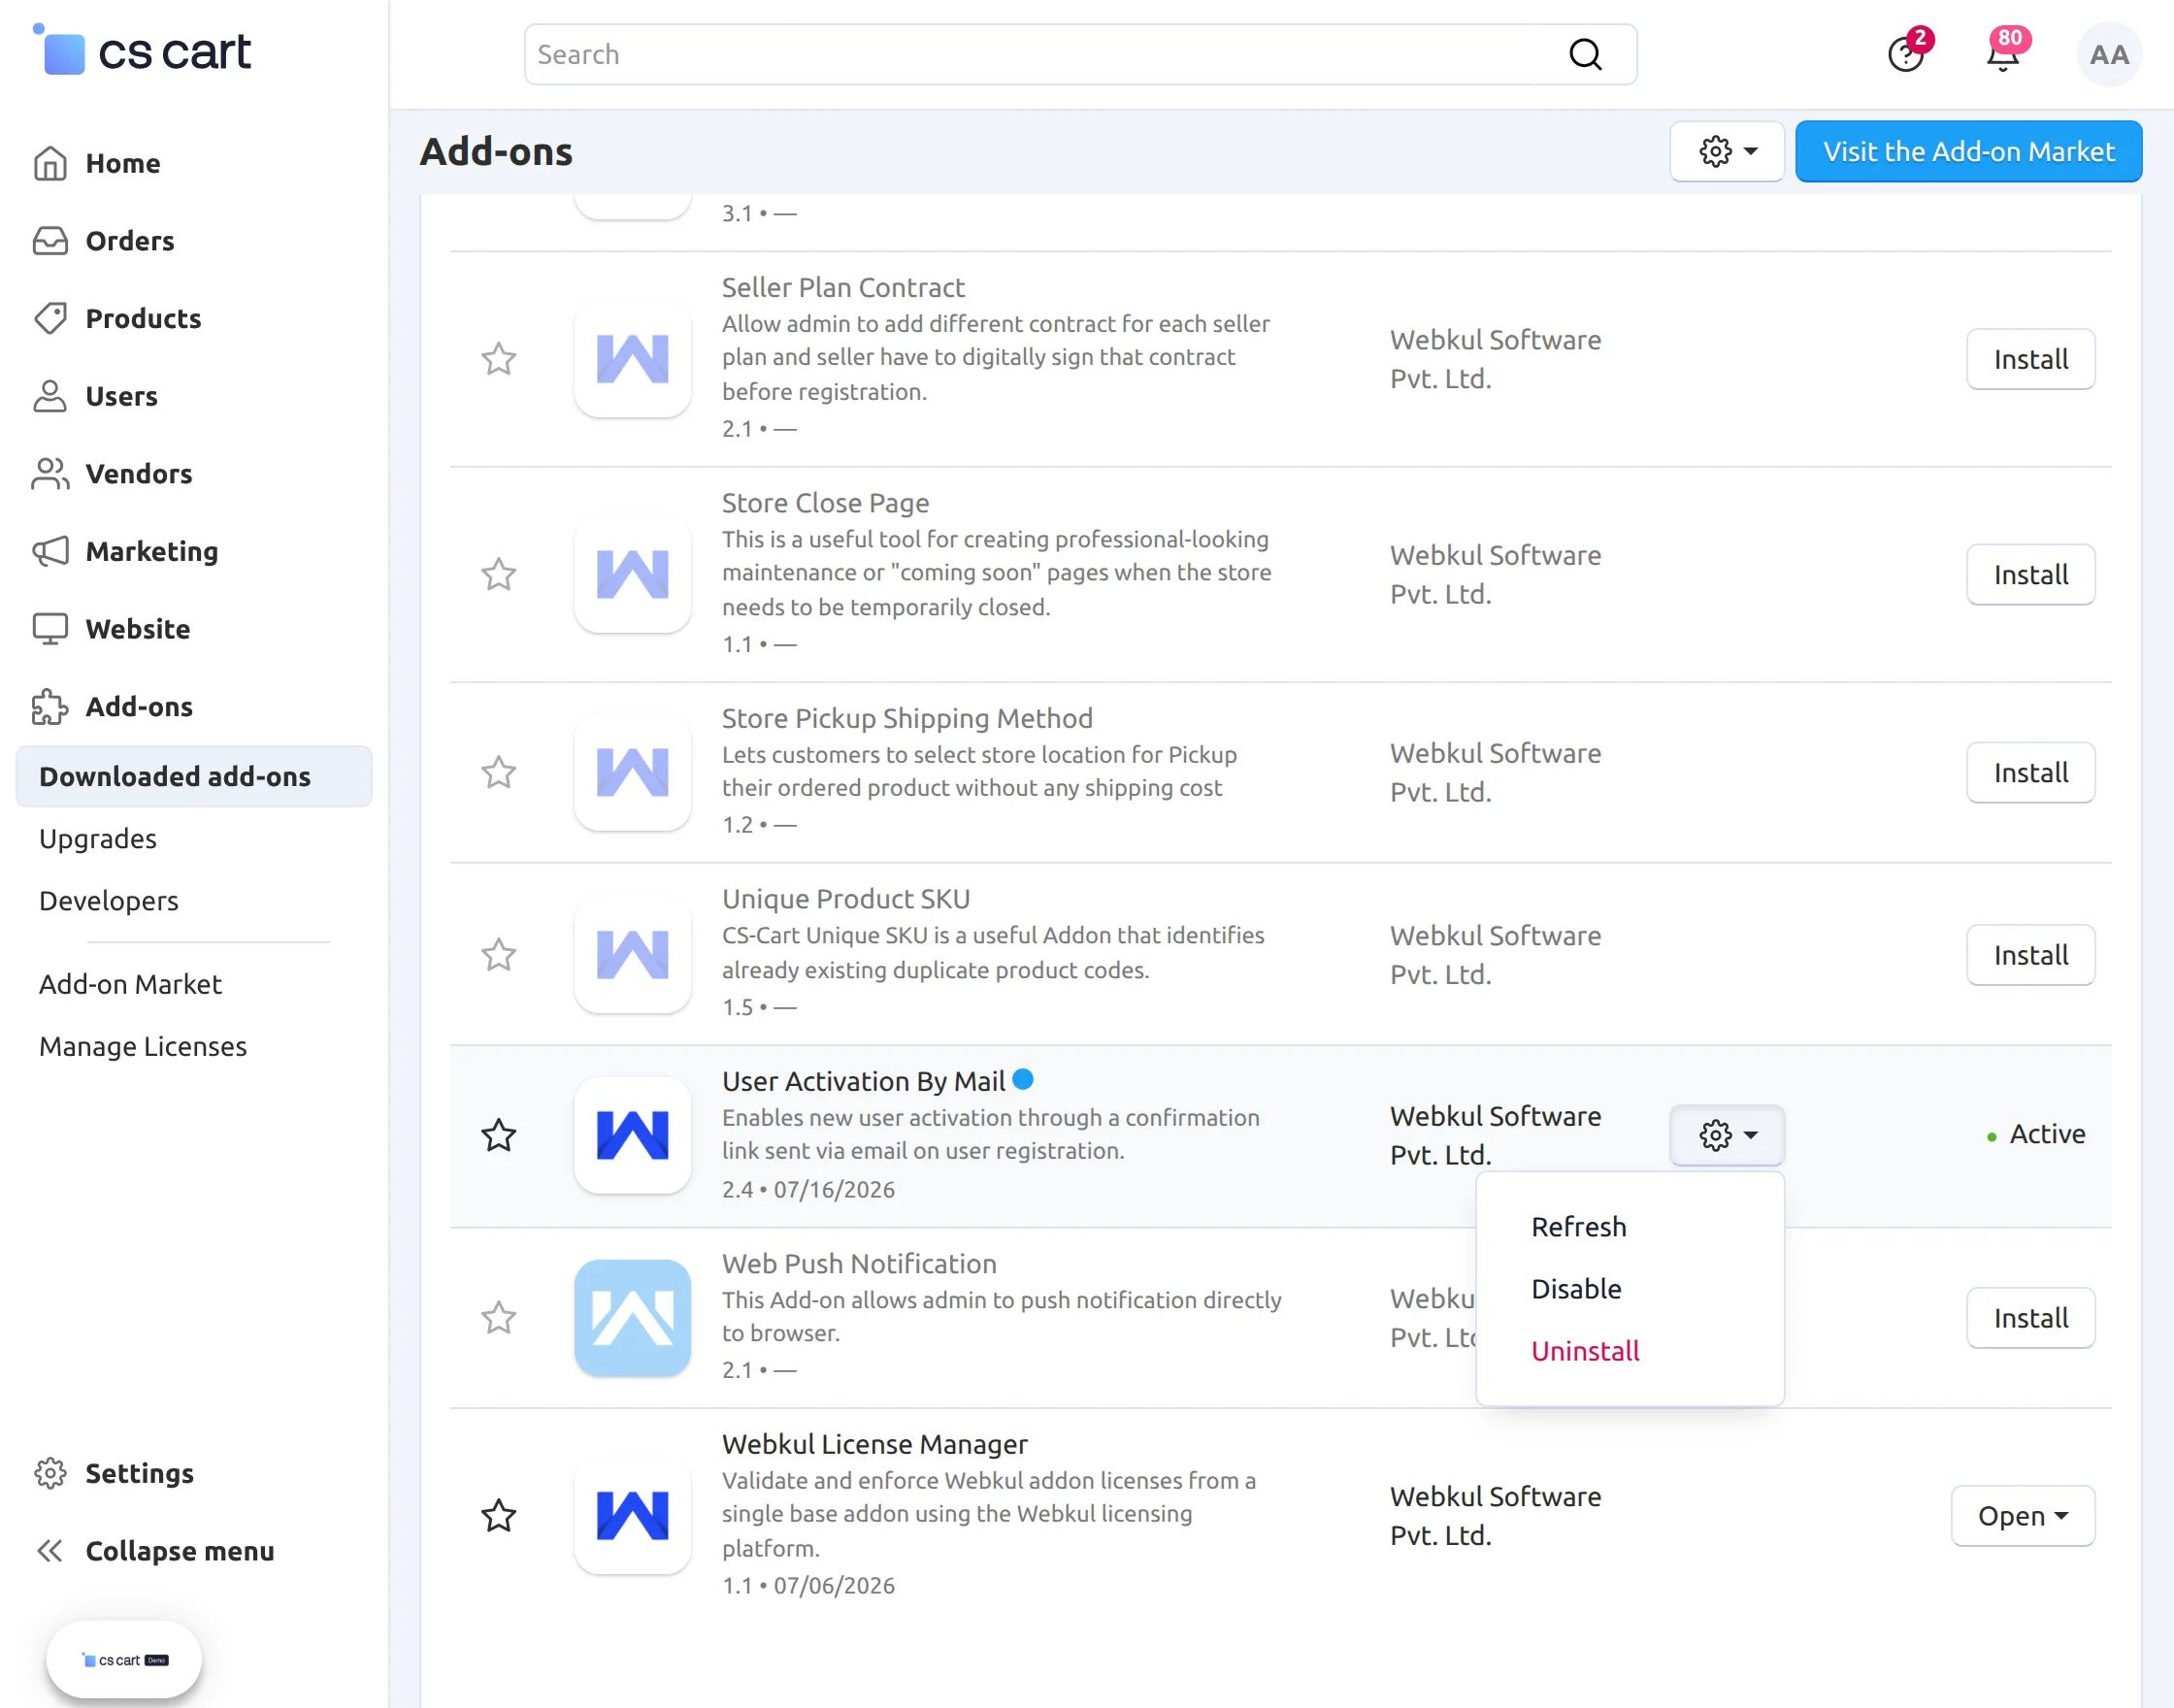Viewport: 2174px width, 1708px height.
Task: Click the Webkul License Manager logo
Action: tap(632, 1514)
